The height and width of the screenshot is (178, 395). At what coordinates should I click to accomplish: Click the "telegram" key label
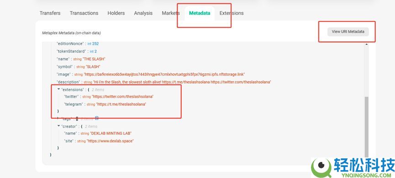click(x=74, y=104)
